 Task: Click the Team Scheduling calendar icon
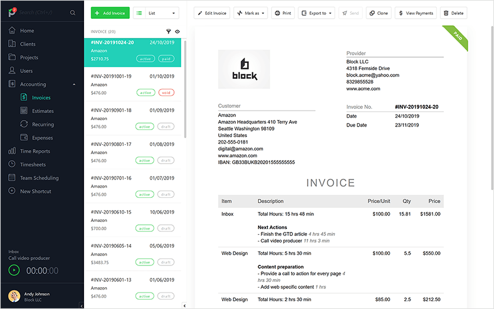coord(12,178)
